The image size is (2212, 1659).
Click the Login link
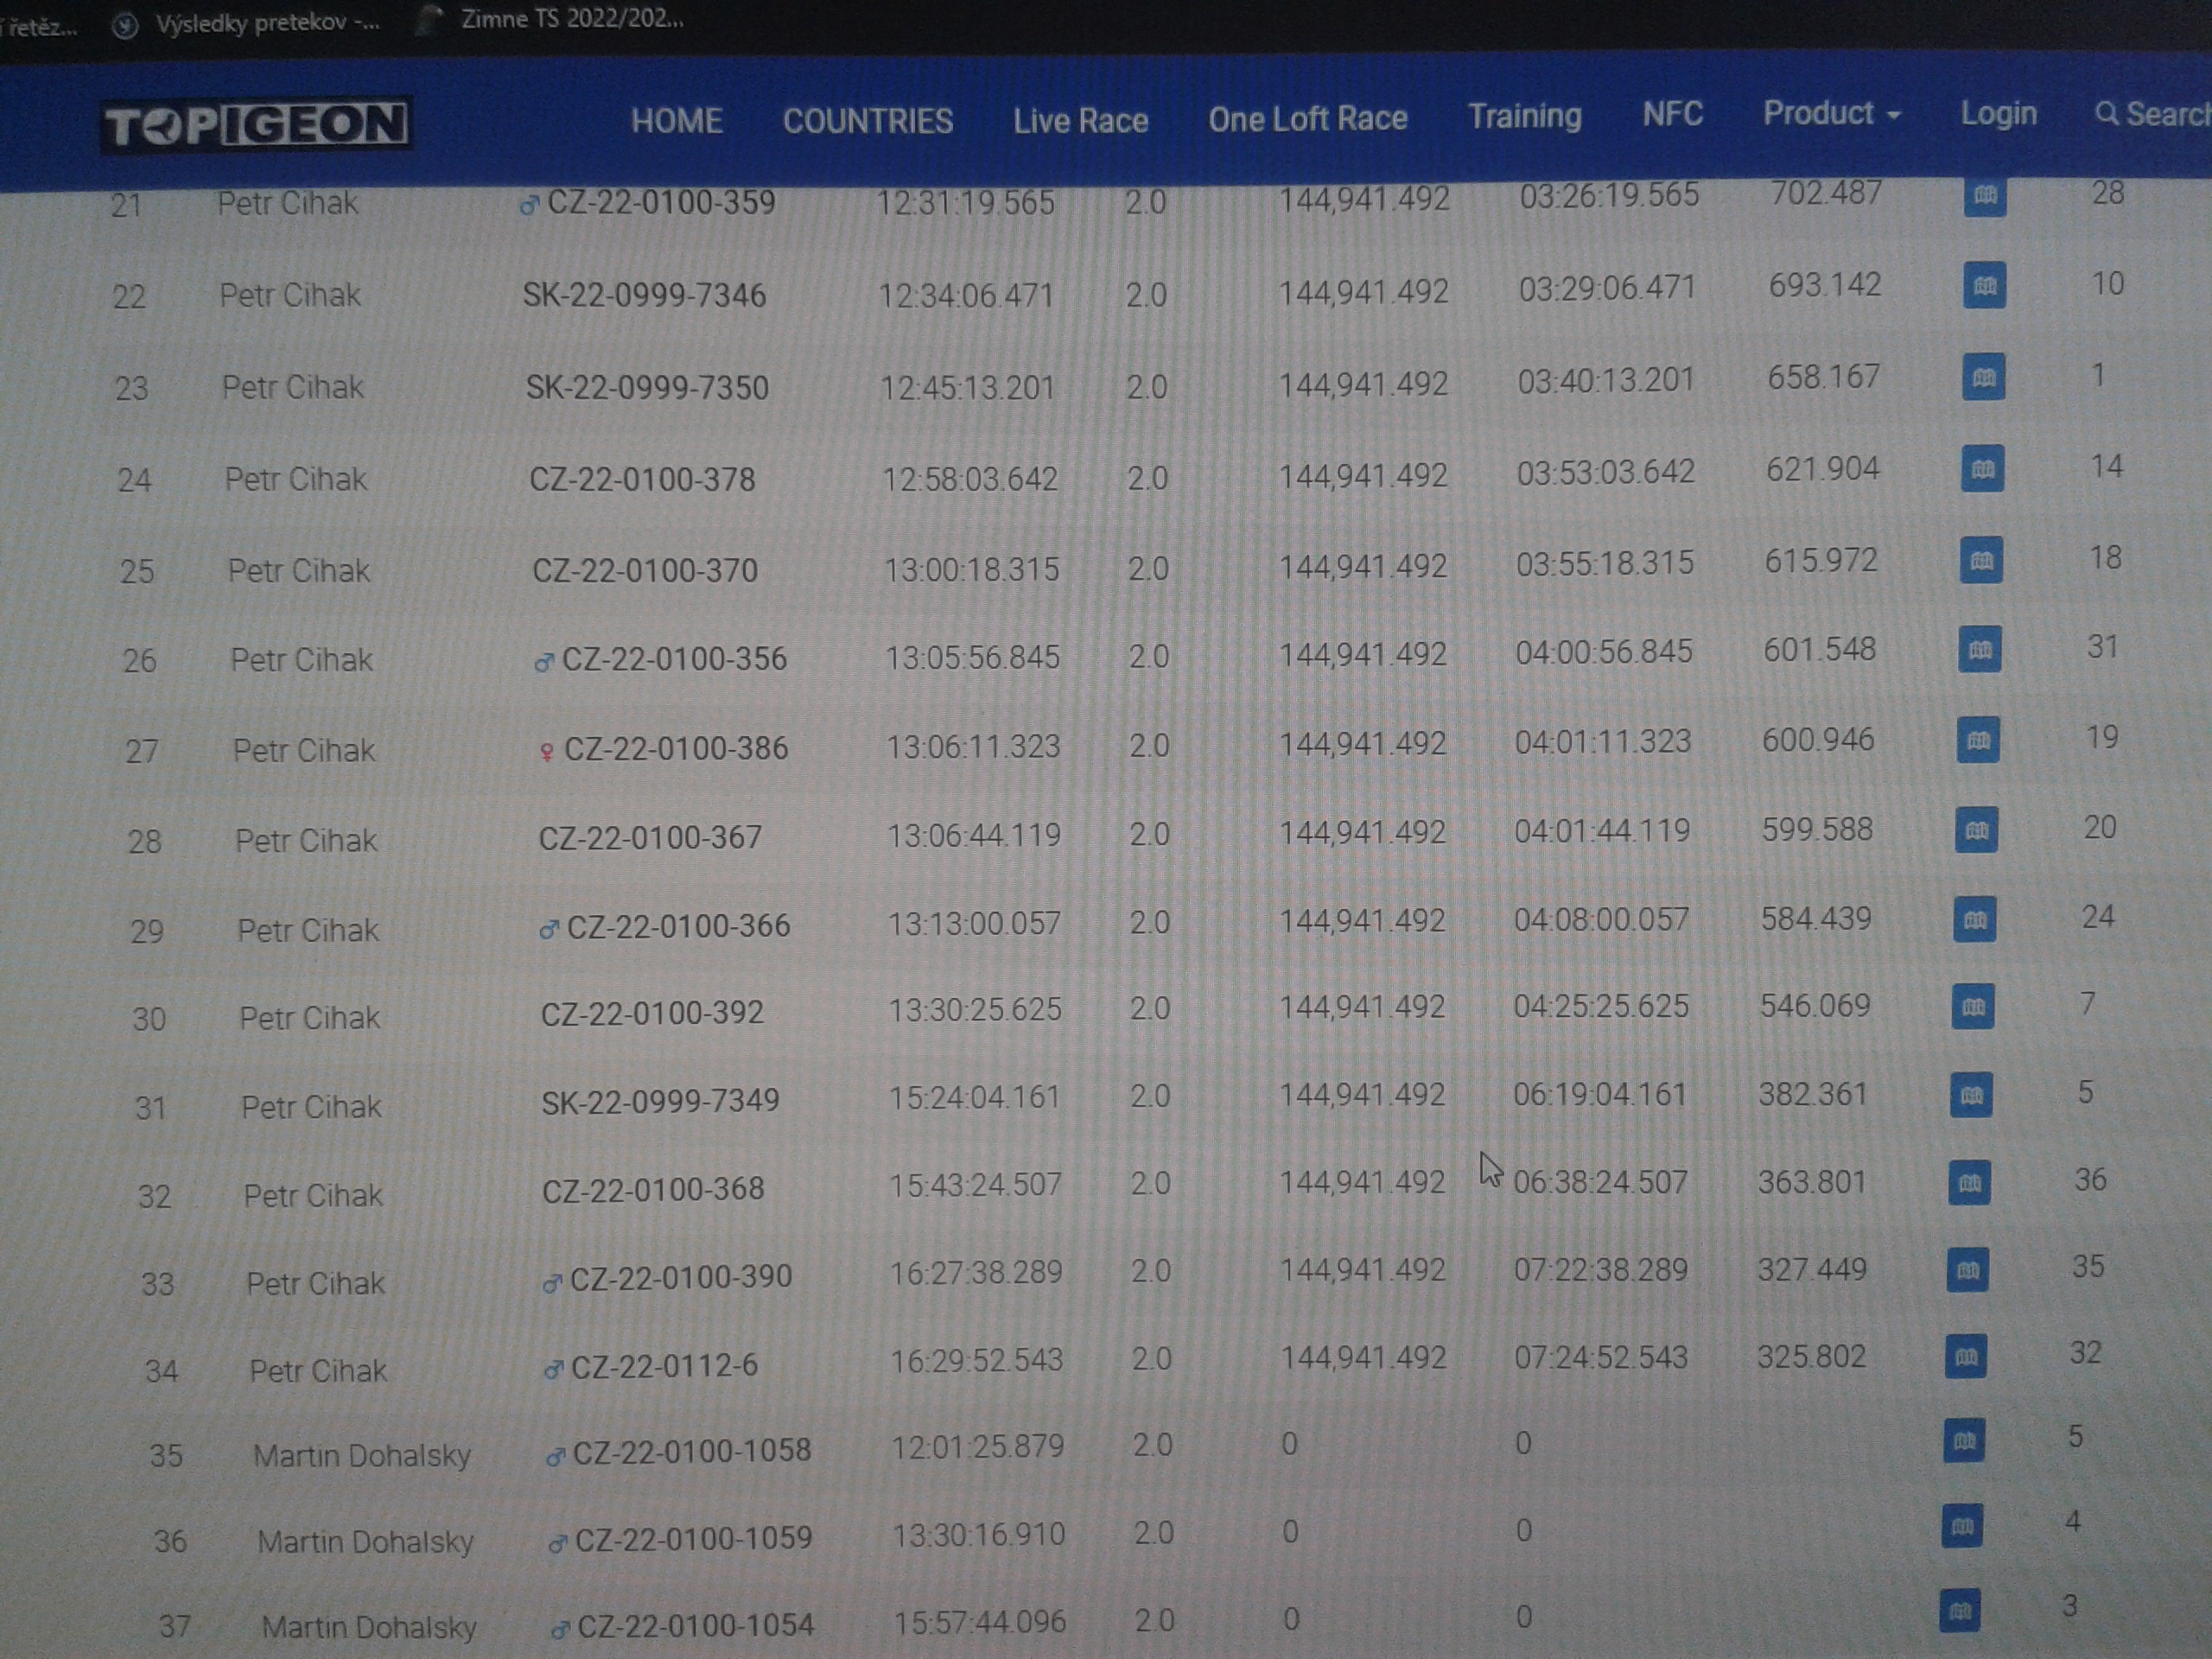tap(1998, 114)
